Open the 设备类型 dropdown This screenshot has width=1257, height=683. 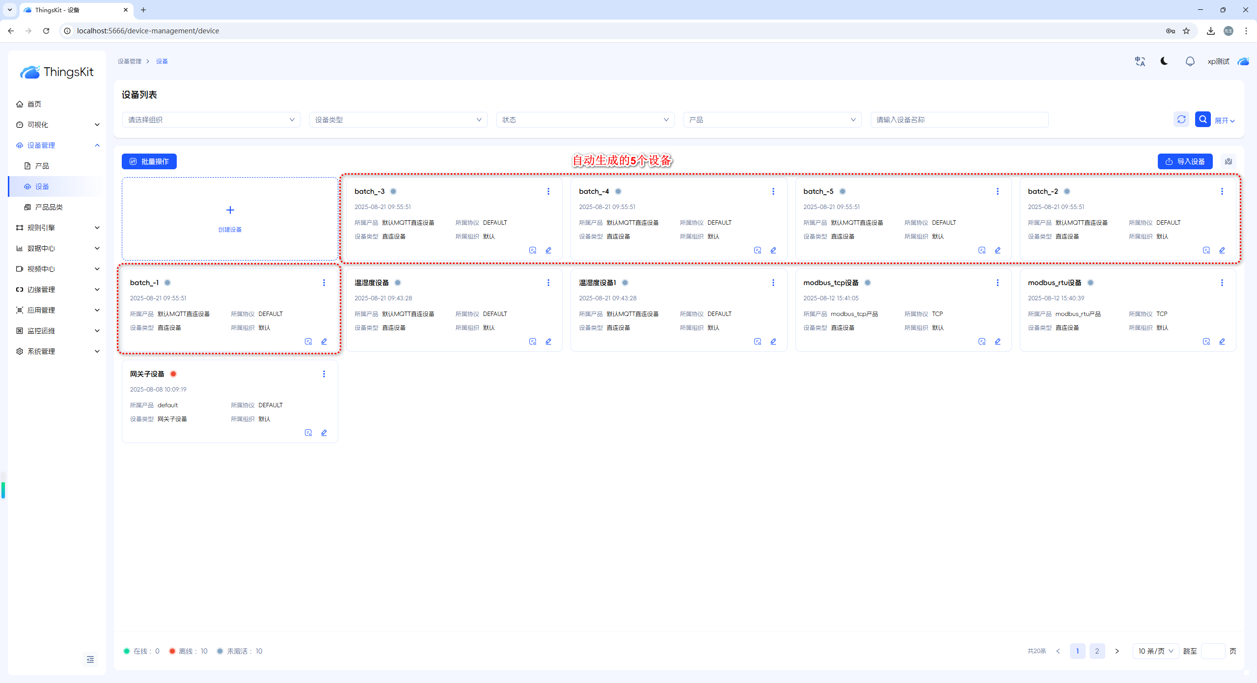point(398,120)
